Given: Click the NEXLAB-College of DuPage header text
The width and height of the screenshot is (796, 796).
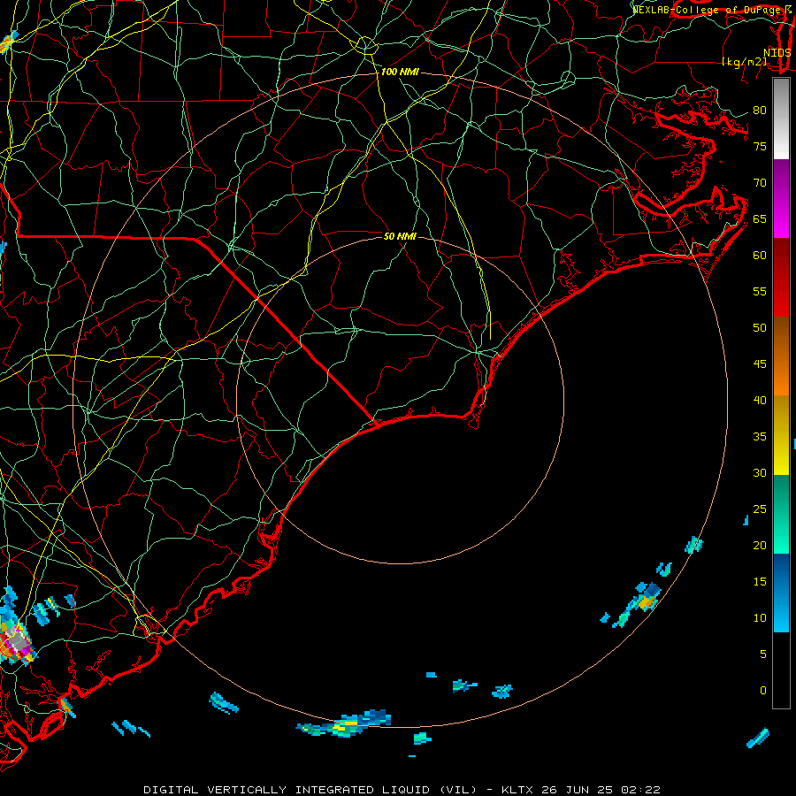Looking at the screenshot, I should coord(711,10).
